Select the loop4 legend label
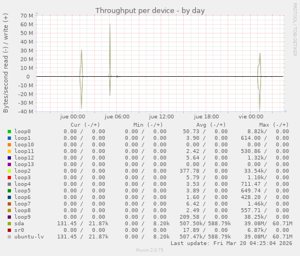Screen dimensions: 300x256 coord(22,184)
